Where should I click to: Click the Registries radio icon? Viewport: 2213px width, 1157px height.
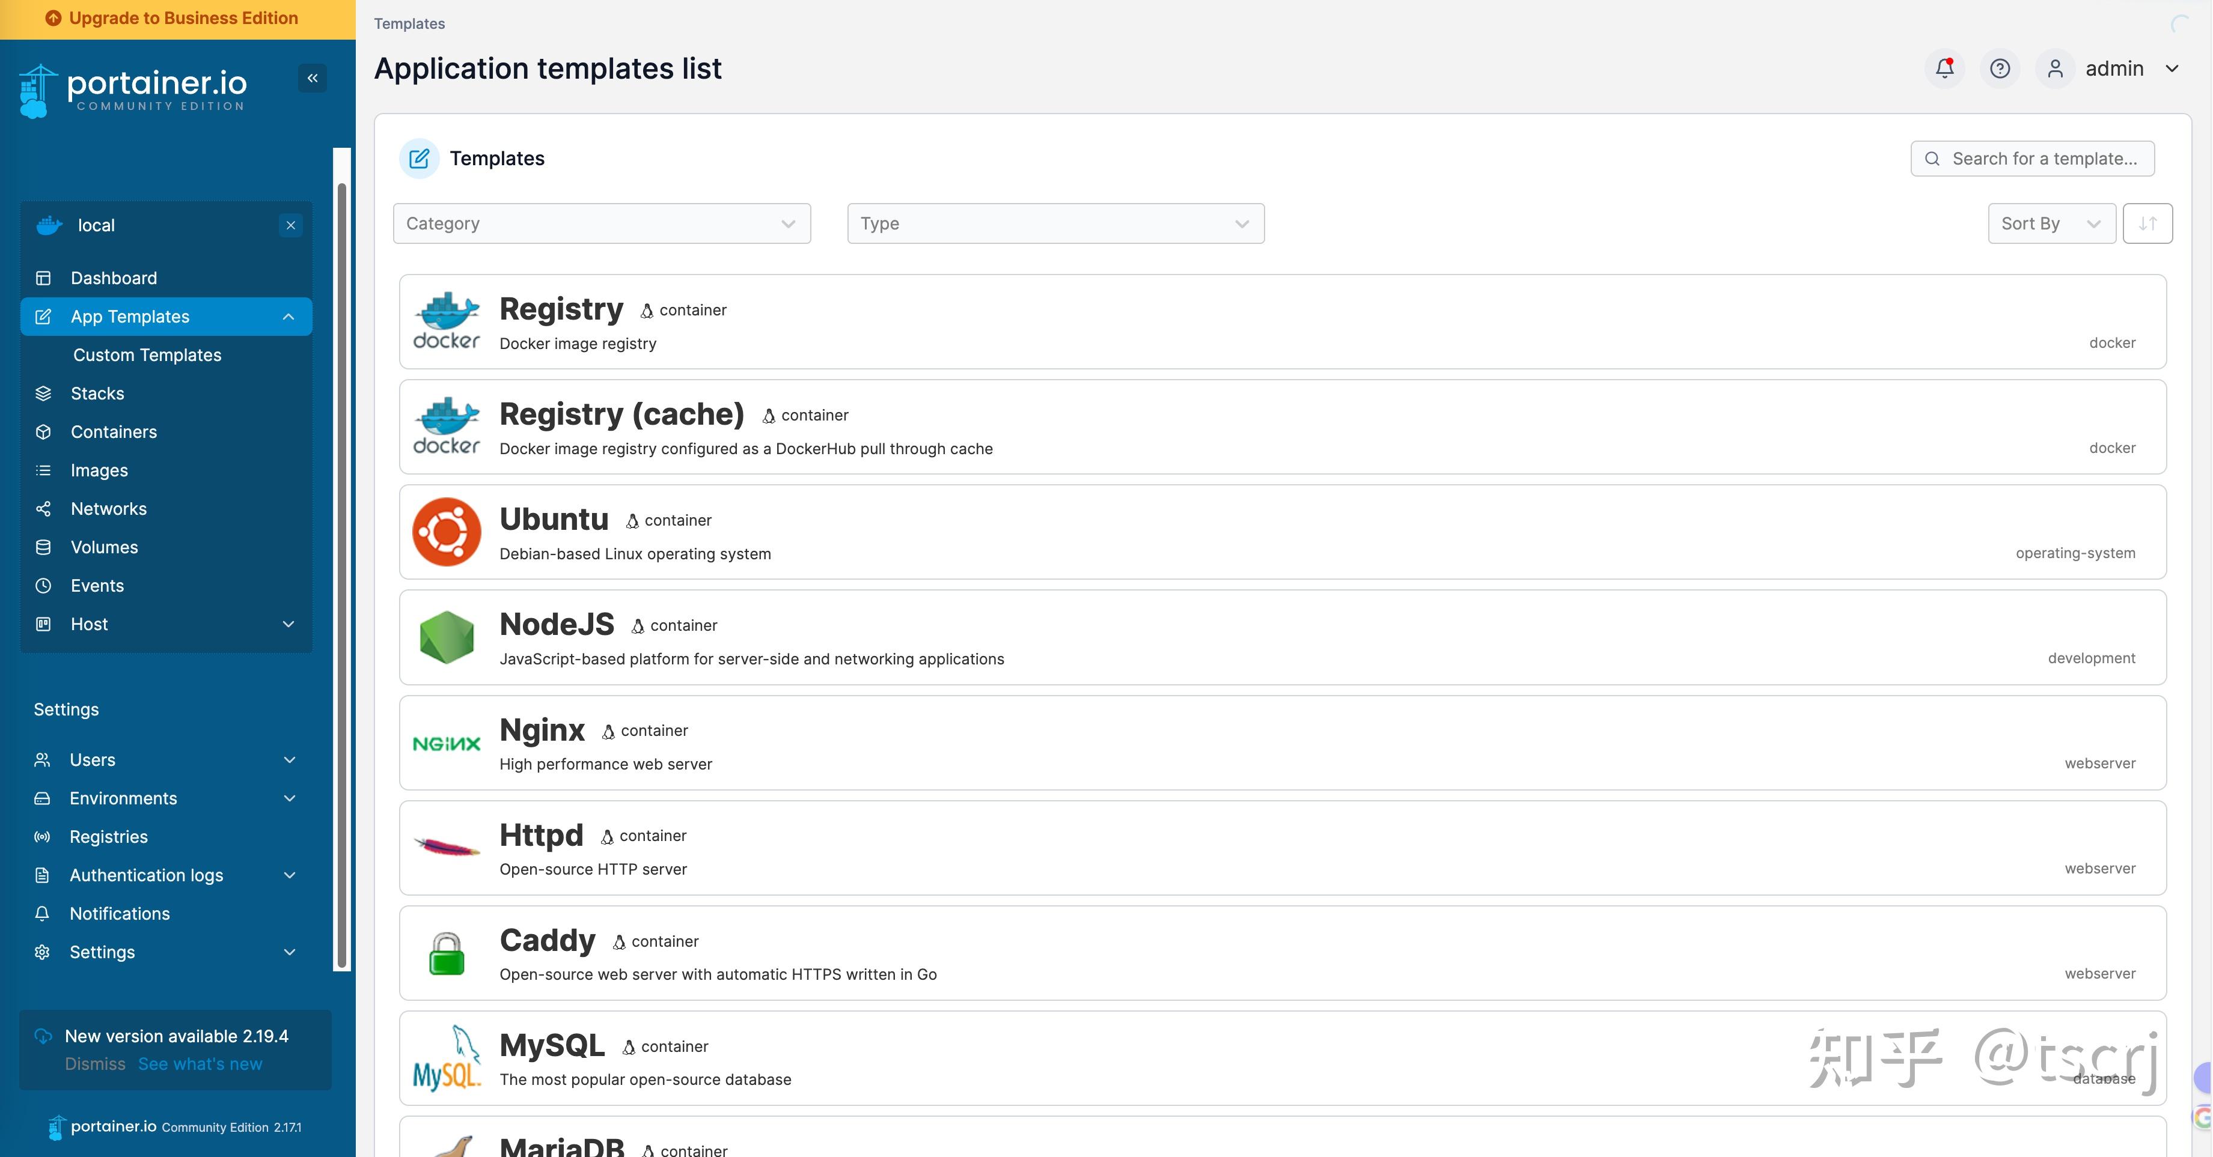[x=42, y=837]
